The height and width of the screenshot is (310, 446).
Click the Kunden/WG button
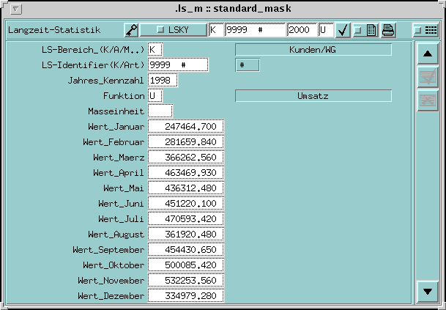(x=313, y=50)
